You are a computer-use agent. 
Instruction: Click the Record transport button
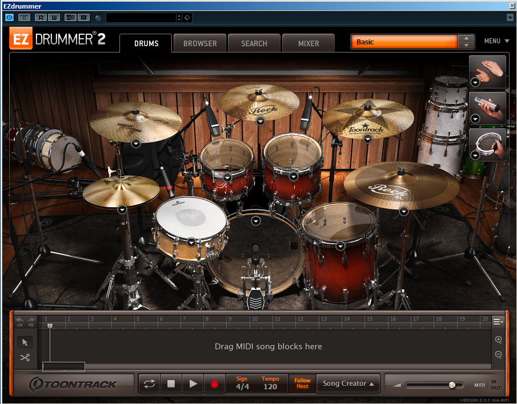[x=214, y=383]
